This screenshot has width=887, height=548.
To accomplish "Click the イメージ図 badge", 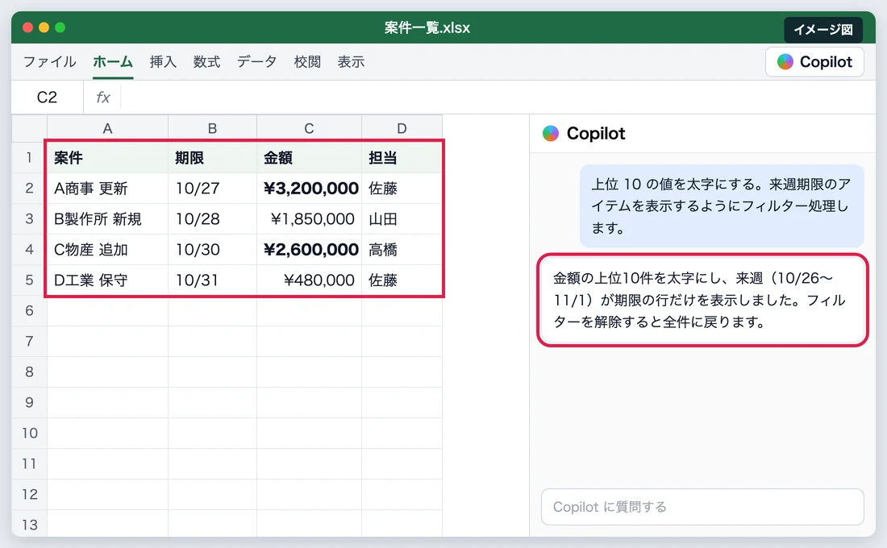I will pyautogui.click(x=823, y=29).
